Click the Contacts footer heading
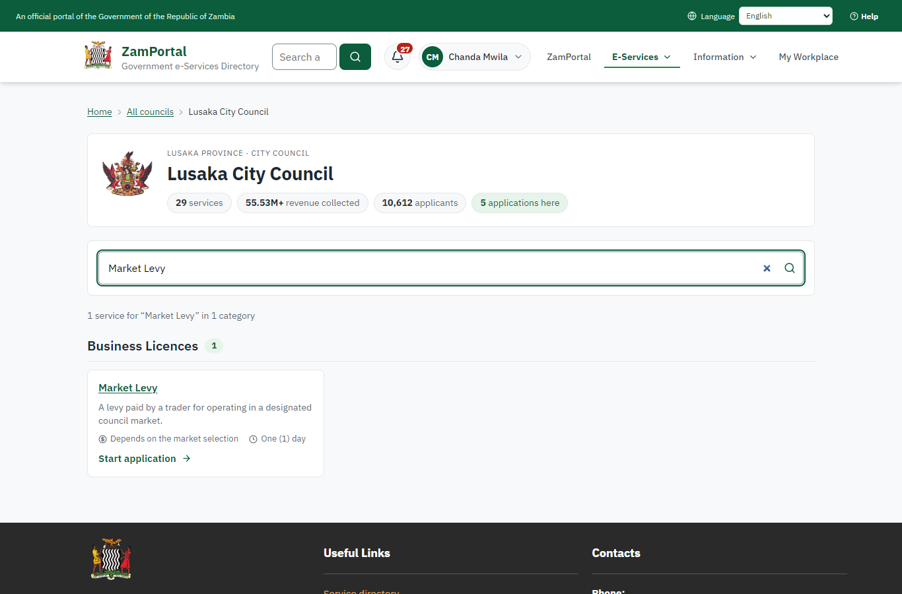The image size is (902, 594). click(616, 553)
